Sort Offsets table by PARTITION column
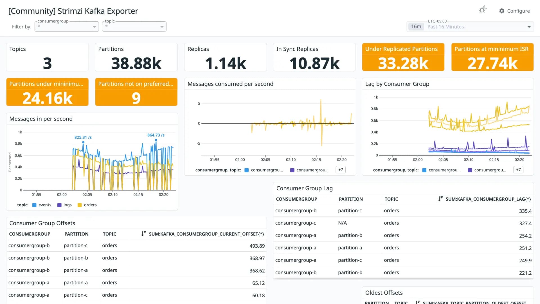The height and width of the screenshot is (304, 540). [76, 234]
